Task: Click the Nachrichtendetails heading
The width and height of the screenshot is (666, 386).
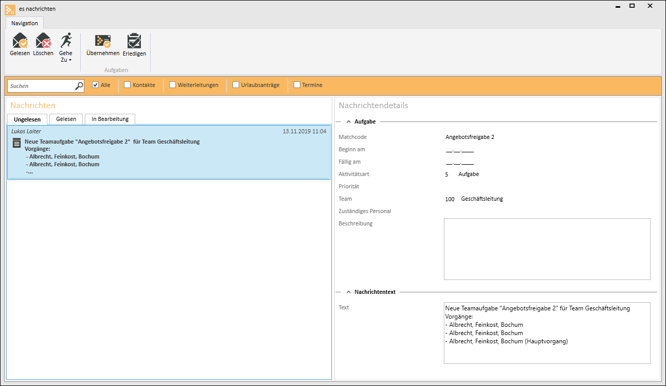Action: click(x=373, y=106)
